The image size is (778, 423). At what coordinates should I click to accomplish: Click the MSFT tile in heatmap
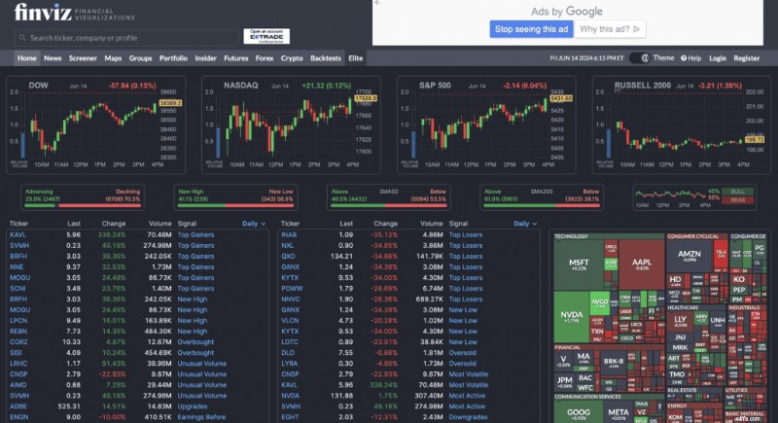pyautogui.click(x=579, y=264)
